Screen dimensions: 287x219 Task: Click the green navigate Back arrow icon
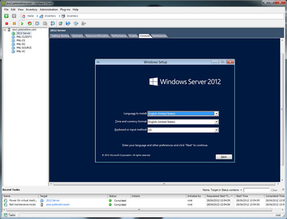(x=6, y=16)
